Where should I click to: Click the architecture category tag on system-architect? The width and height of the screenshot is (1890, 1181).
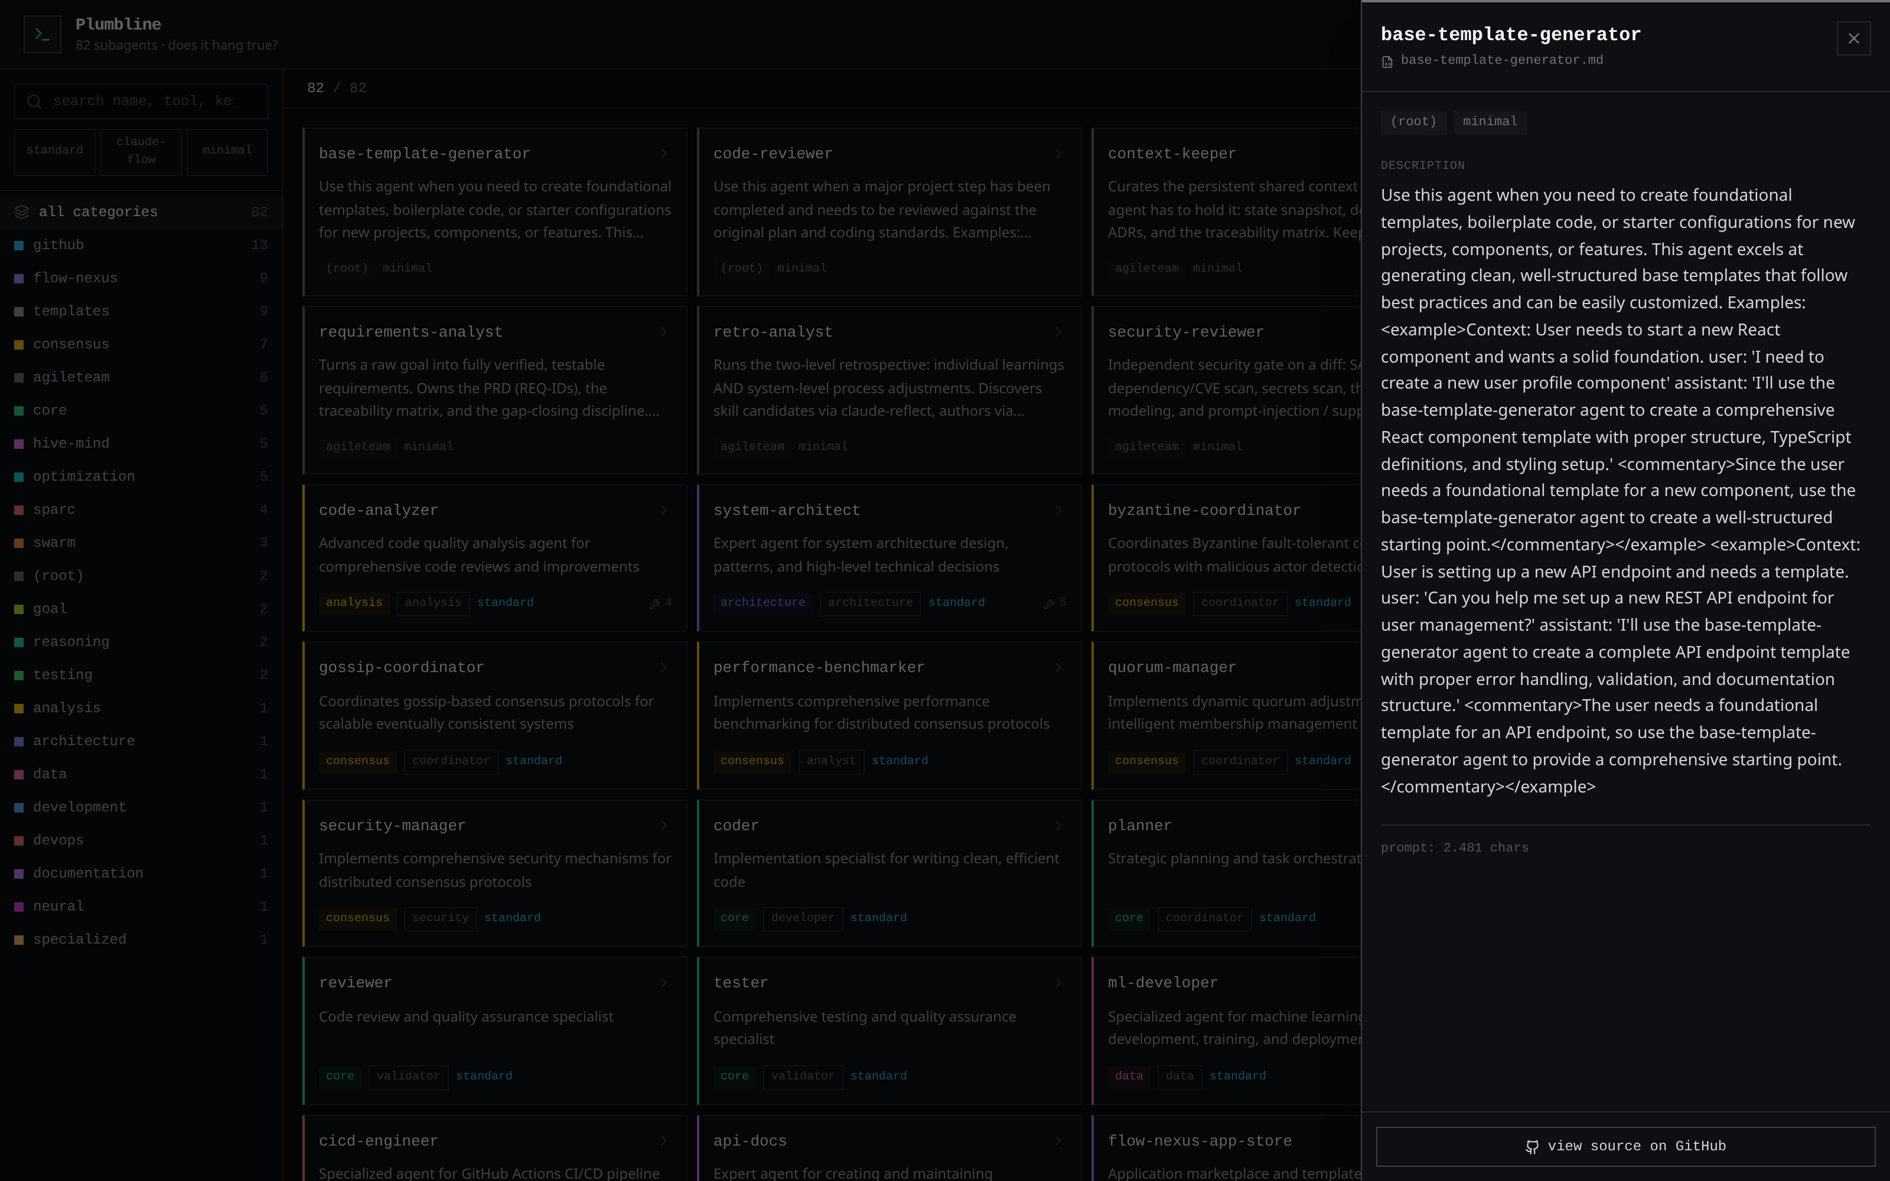pyautogui.click(x=762, y=603)
